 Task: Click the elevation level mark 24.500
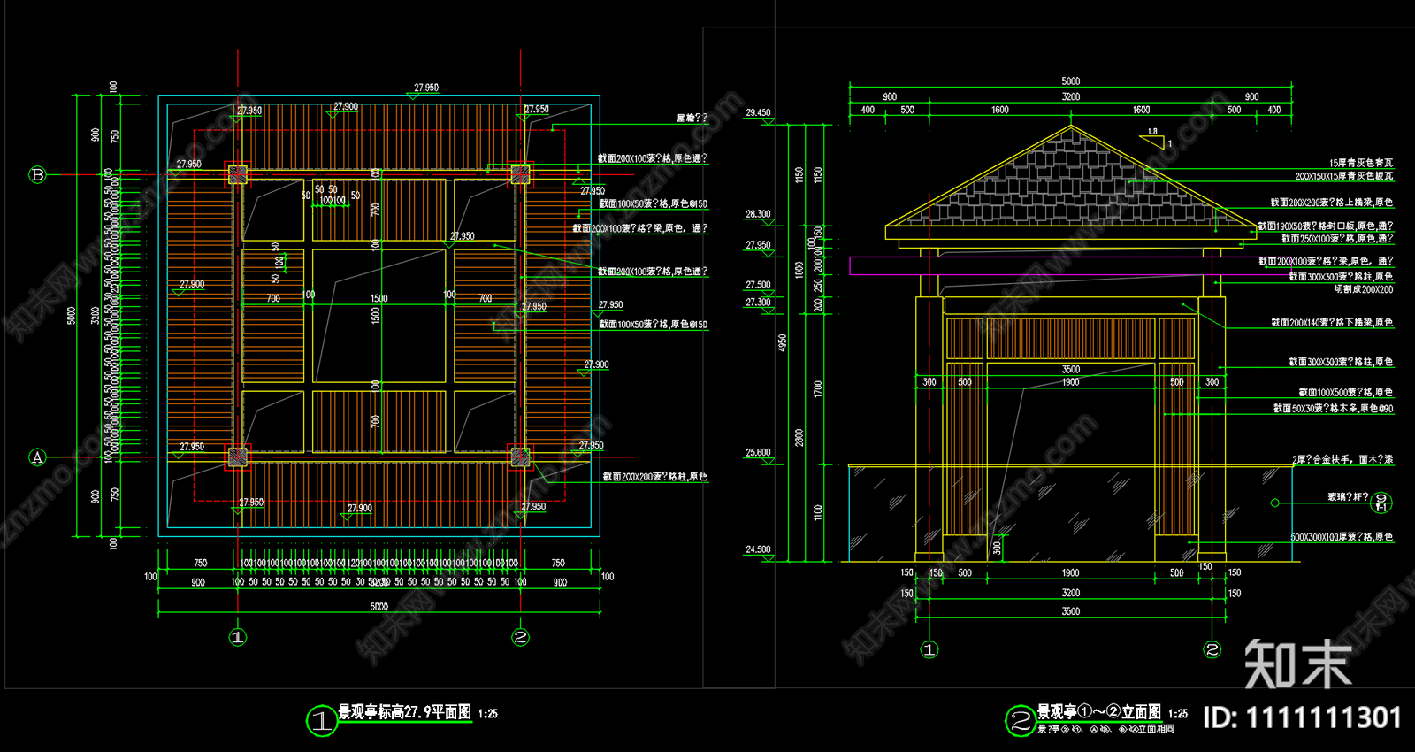758,549
